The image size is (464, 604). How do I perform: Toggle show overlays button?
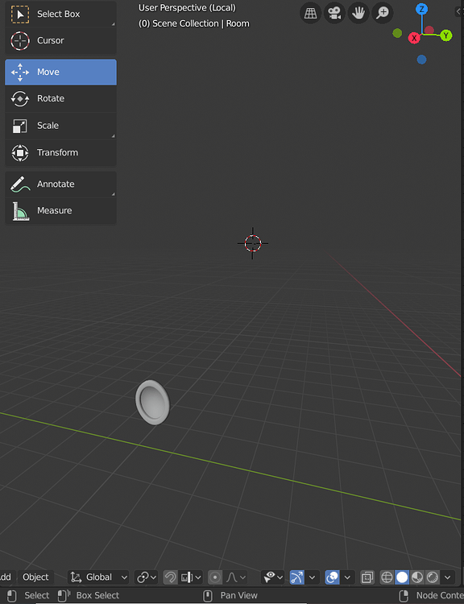[332, 577]
